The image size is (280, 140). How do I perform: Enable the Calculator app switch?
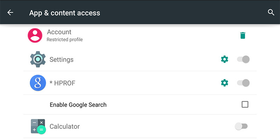coord(241,126)
